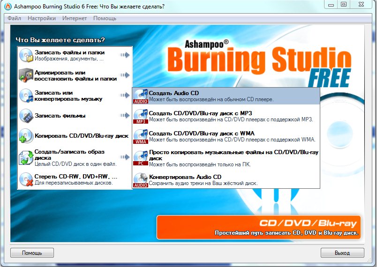Select Записать файлы и папки label
Viewport: 377px width, 267px height.
(x=70, y=52)
